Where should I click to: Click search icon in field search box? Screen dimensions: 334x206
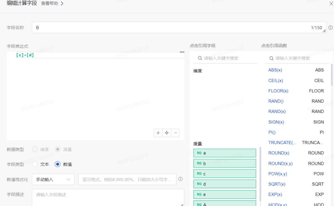[200, 58]
